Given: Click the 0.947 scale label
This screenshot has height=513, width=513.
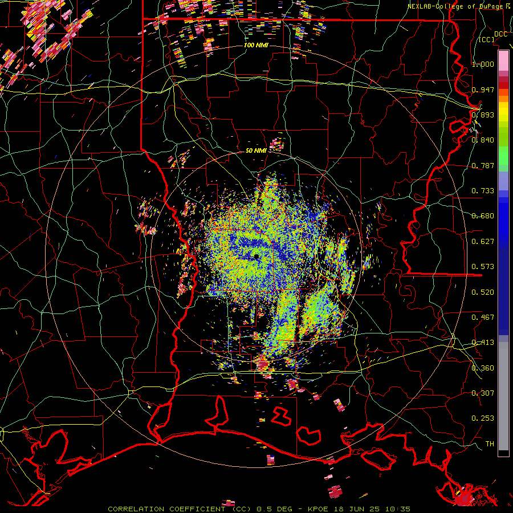Looking at the screenshot, I should [x=483, y=89].
